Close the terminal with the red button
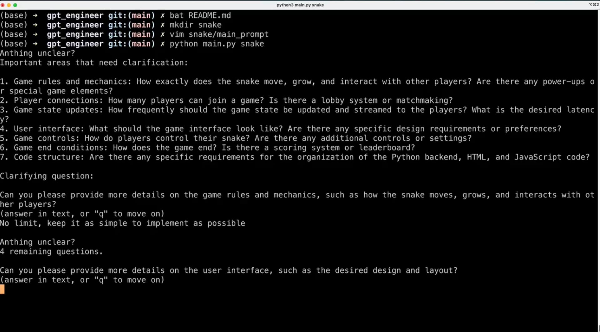The height and width of the screenshot is (332, 600). click(2, 5)
